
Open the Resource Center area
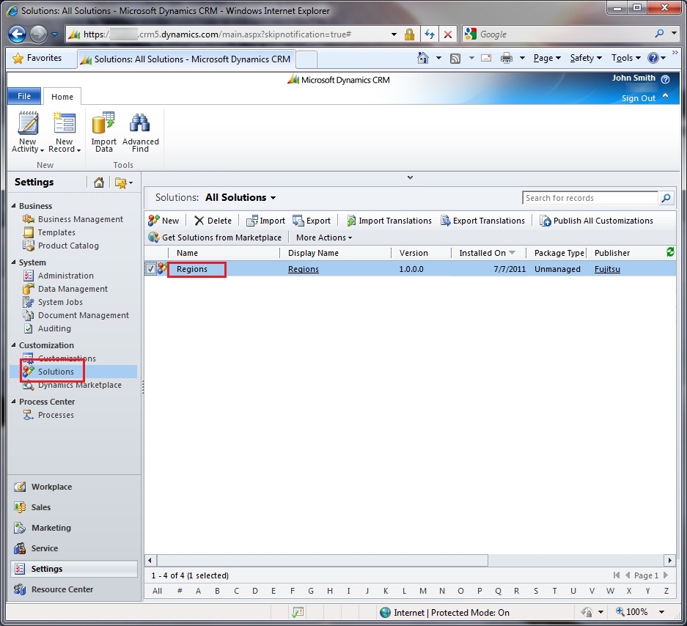pos(62,589)
